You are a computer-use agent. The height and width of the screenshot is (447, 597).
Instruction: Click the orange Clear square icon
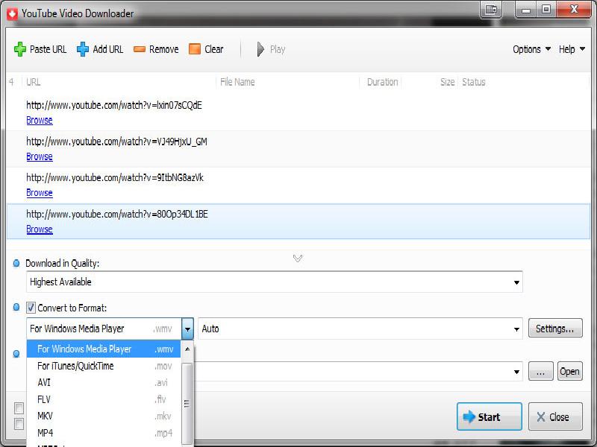(x=195, y=49)
